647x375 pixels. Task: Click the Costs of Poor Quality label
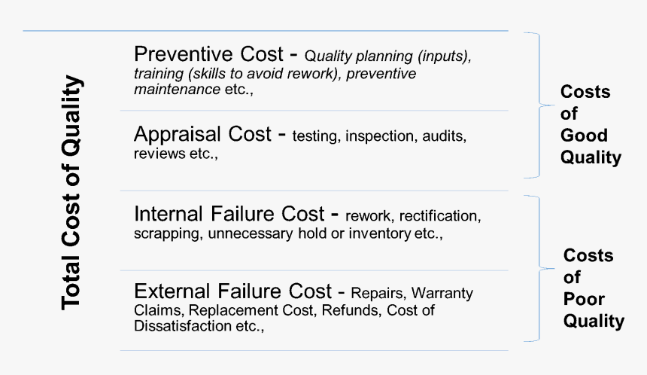(x=594, y=288)
